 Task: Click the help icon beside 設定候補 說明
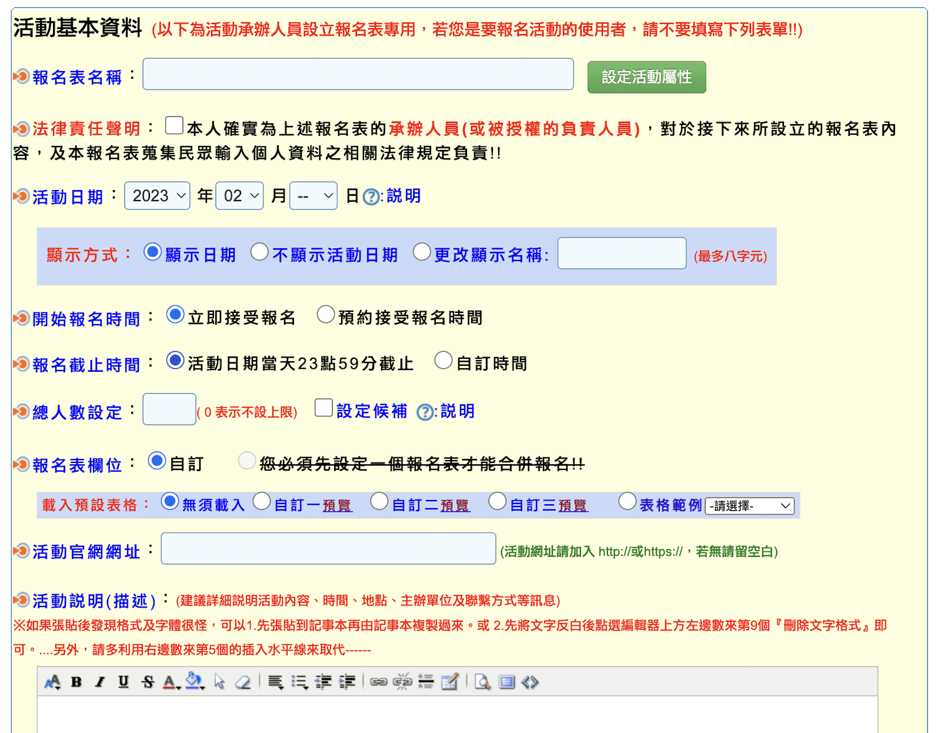coord(425,412)
